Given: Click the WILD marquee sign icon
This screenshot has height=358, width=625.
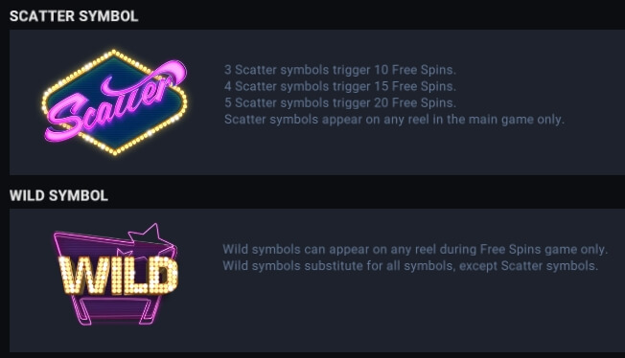Looking at the screenshot, I should 116,274.
